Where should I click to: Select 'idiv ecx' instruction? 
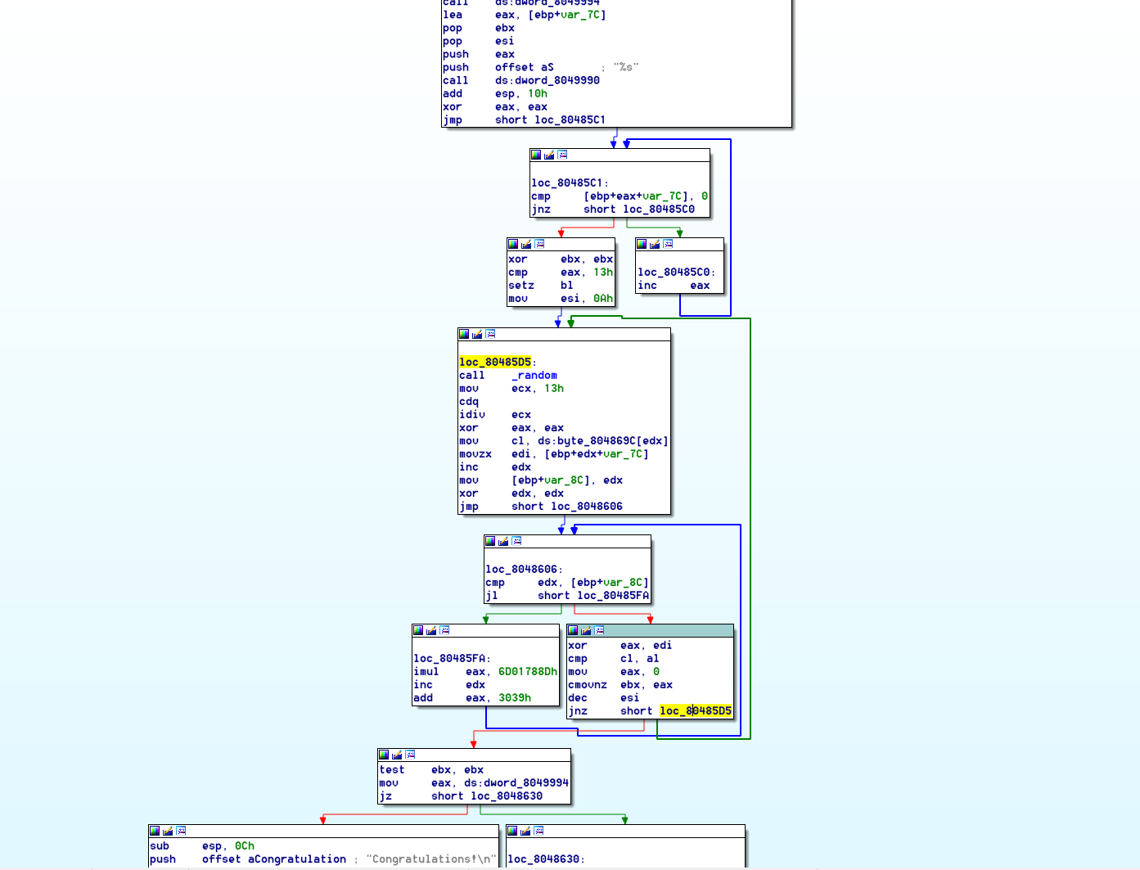click(x=495, y=415)
